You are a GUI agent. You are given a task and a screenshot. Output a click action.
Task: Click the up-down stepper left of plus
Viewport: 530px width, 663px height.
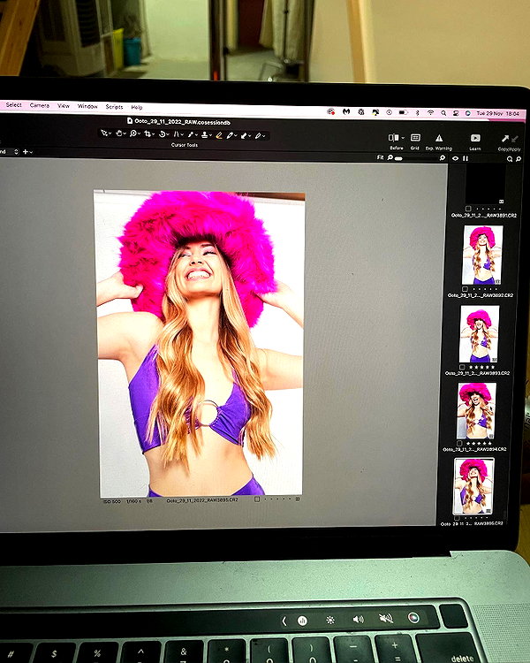pos(16,151)
